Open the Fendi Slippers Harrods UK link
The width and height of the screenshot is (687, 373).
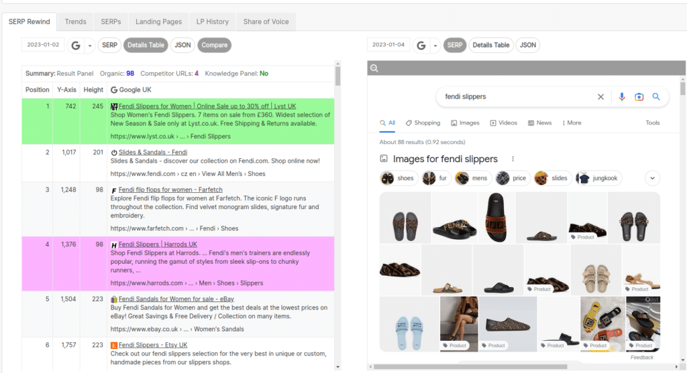[x=158, y=244]
